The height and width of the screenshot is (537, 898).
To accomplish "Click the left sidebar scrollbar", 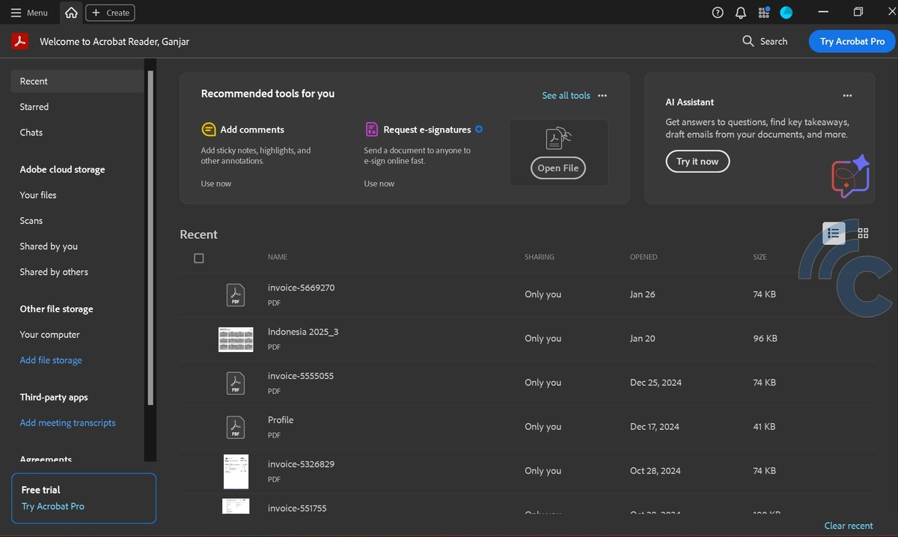I will 150,238.
